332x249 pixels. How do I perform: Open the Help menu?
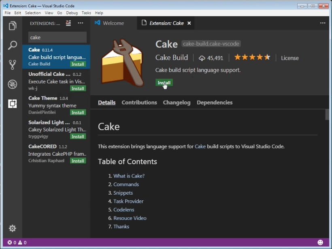pyautogui.click(x=99, y=13)
